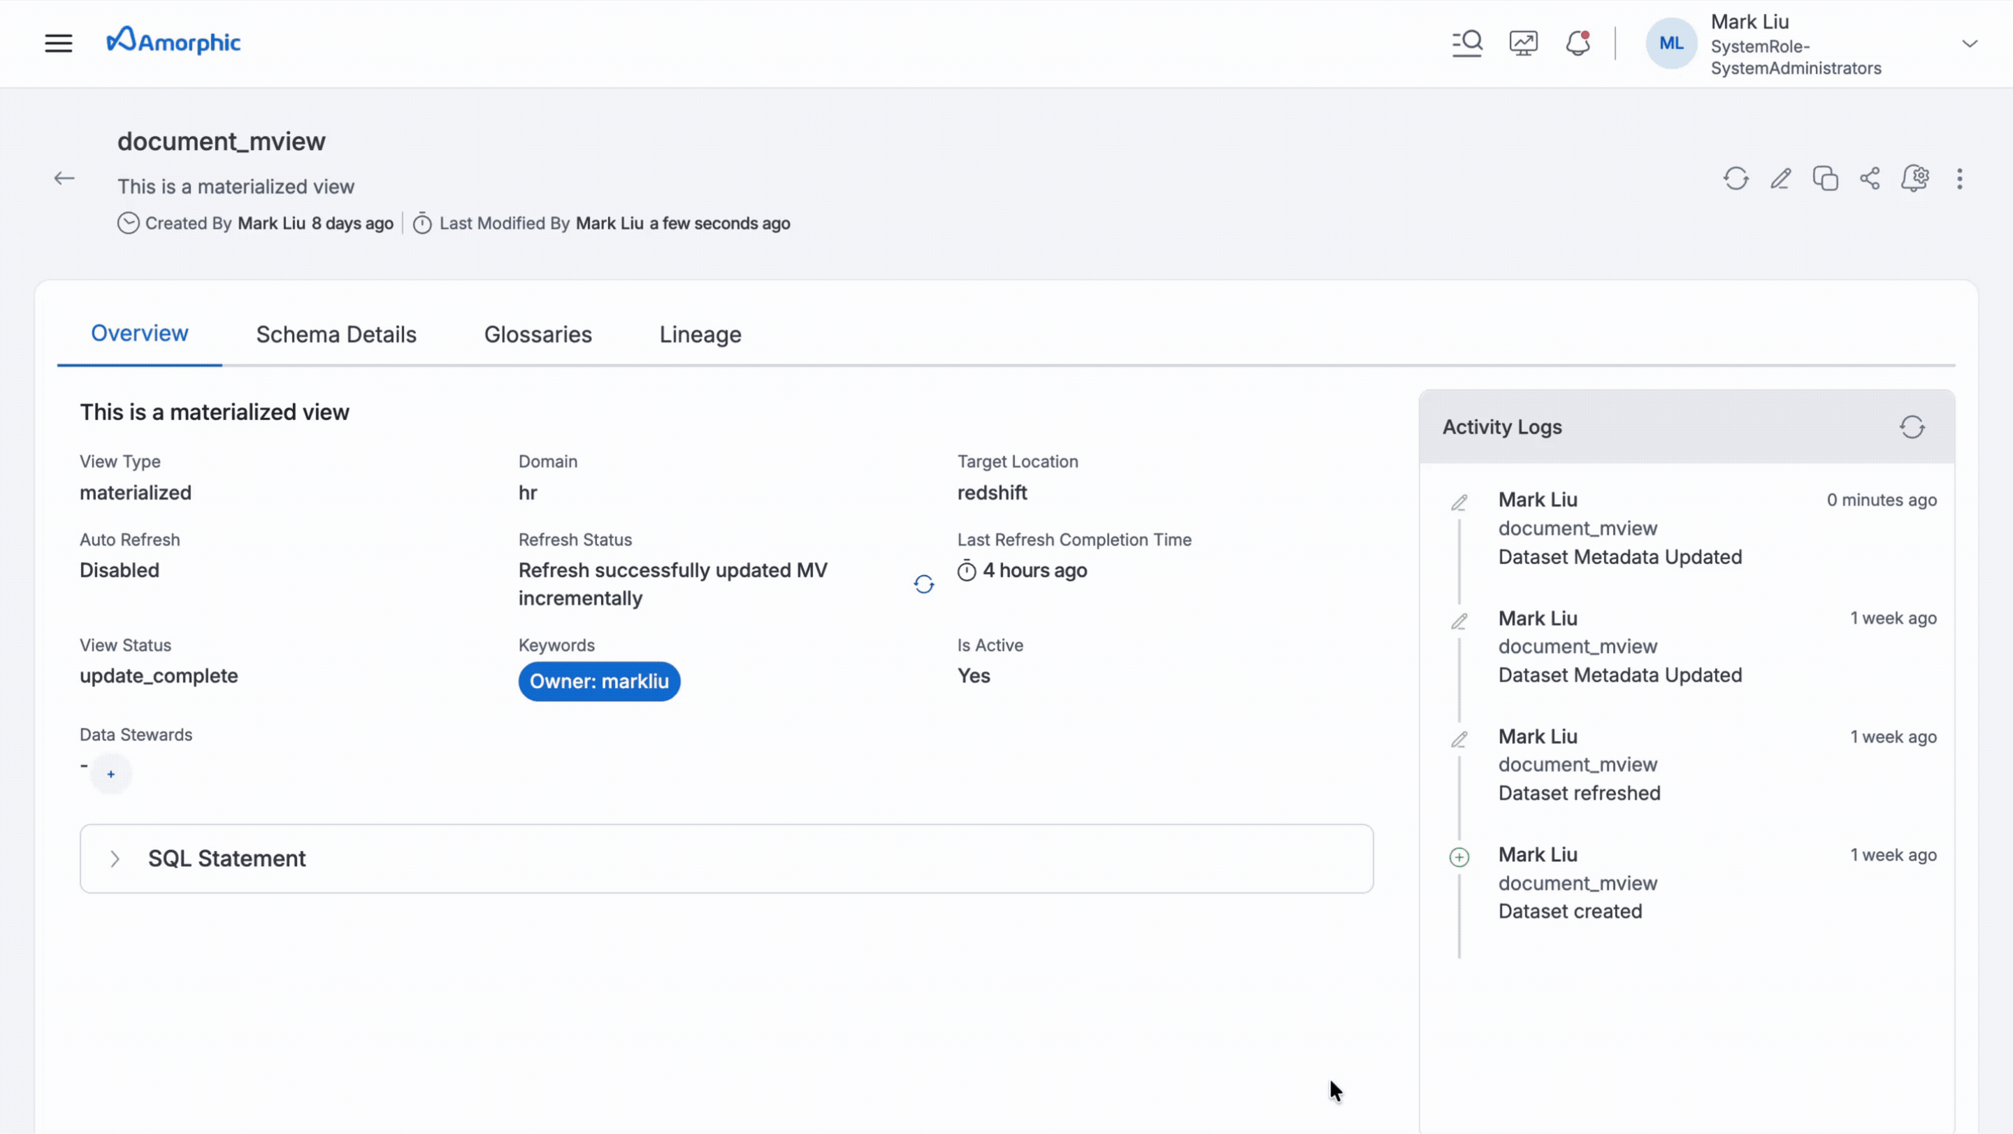Clone the view using the copy icon
The image size is (2013, 1134).
point(1826,179)
